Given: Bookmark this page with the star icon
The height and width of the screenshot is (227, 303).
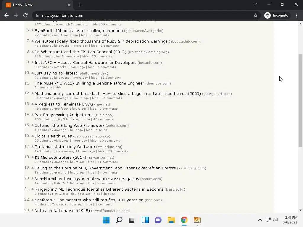Looking at the screenshot, I should coord(255,15).
